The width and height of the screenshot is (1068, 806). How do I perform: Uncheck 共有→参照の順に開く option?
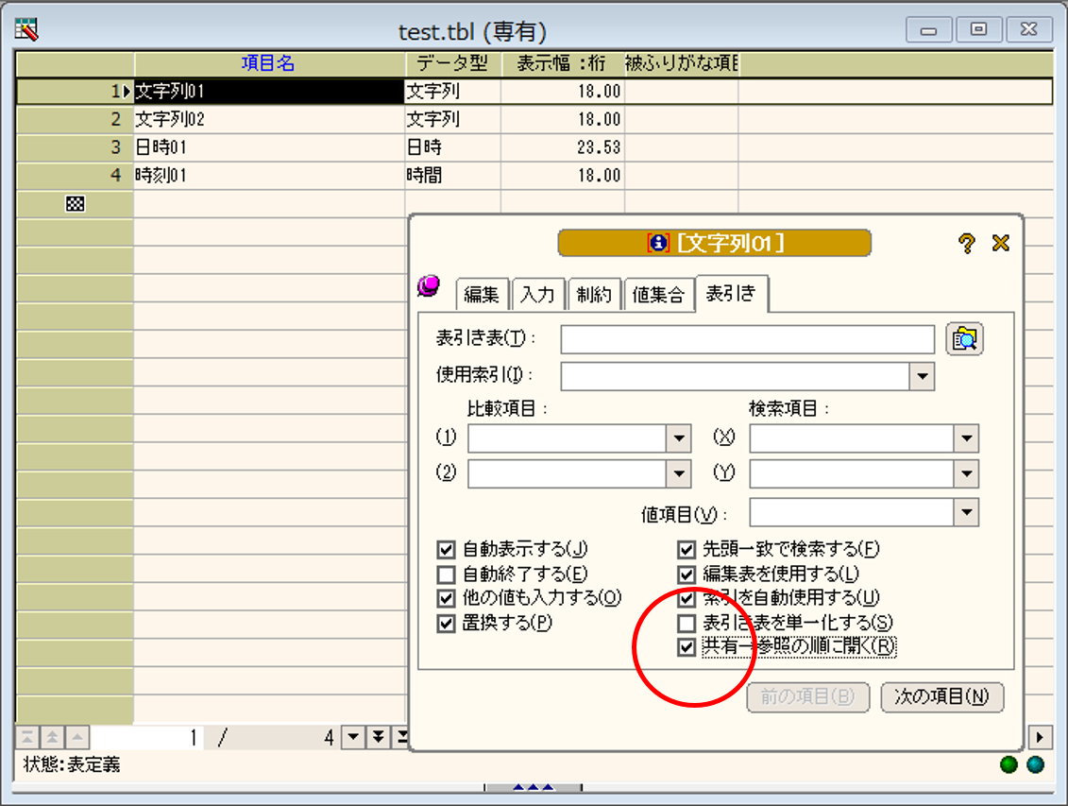click(687, 647)
